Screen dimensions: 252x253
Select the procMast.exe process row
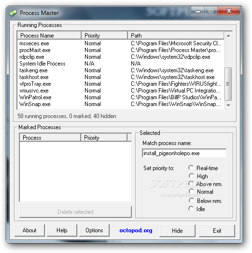[121, 50]
